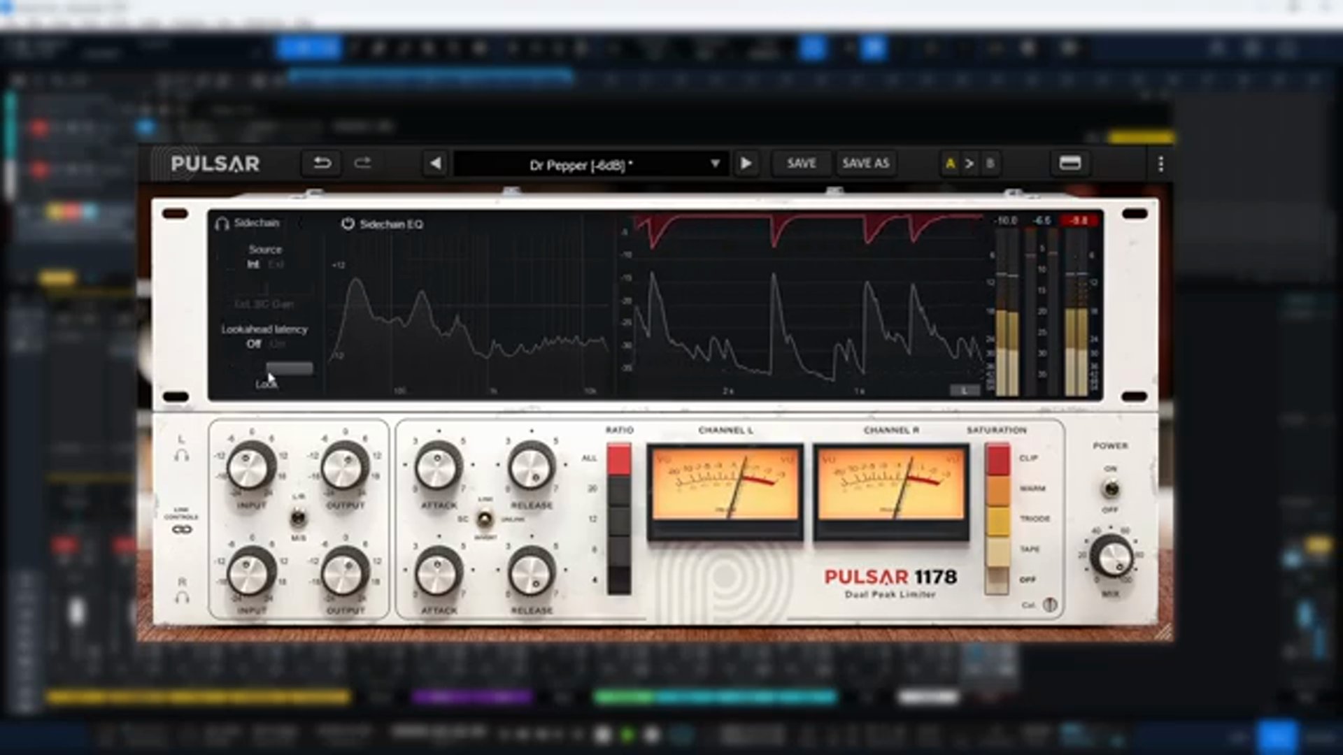Image resolution: width=1343 pixels, height=755 pixels.
Task: Collapse the top display panel icon
Action: click(1070, 164)
